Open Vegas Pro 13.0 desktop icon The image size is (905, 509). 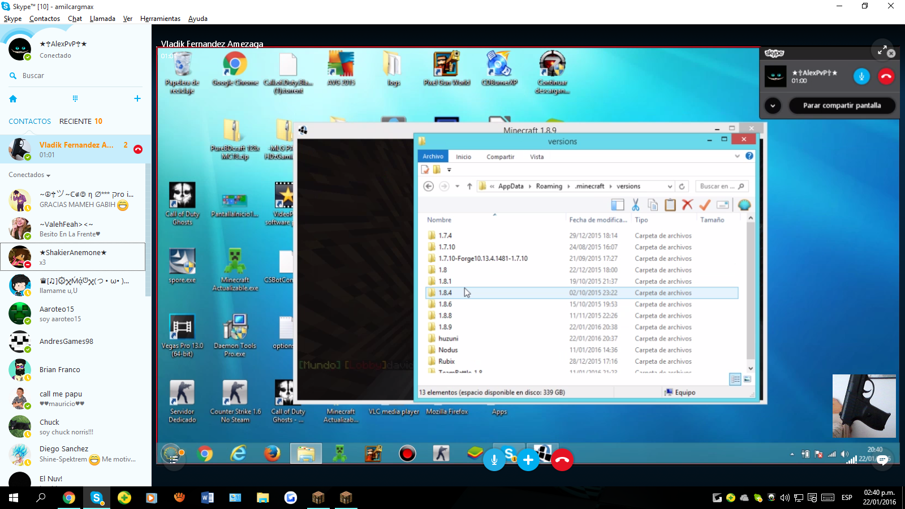[x=182, y=335]
